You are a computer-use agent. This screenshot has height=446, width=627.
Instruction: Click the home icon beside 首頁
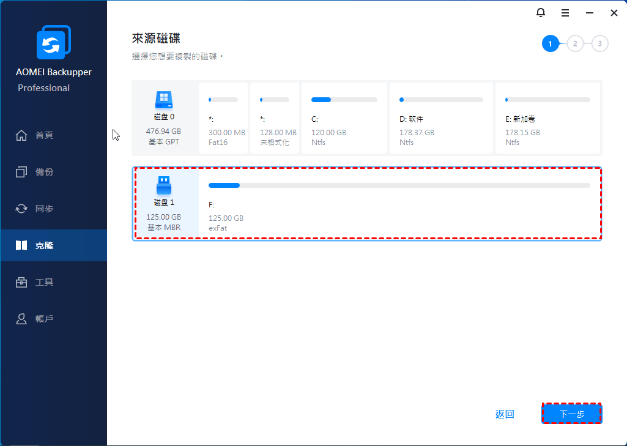pos(21,135)
